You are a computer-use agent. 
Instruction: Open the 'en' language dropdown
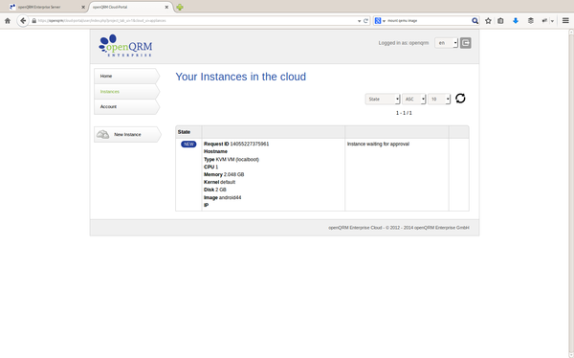(x=446, y=43)
